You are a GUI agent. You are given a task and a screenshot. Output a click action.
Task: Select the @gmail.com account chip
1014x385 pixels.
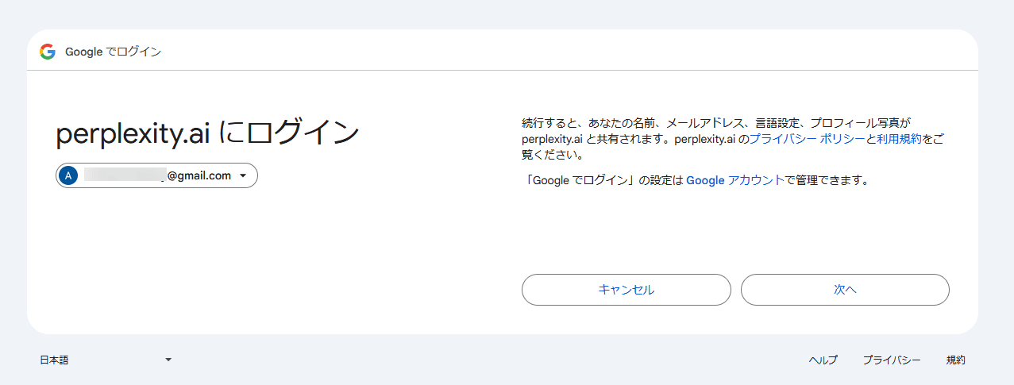point(156,176)
